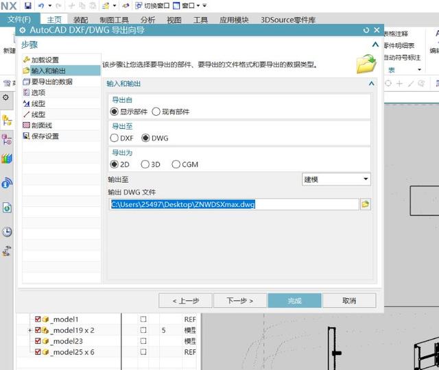Switch to the 装配 ribbon tab
The width and height of the screenshot is (439, 370).
click(x=80, y=20)
